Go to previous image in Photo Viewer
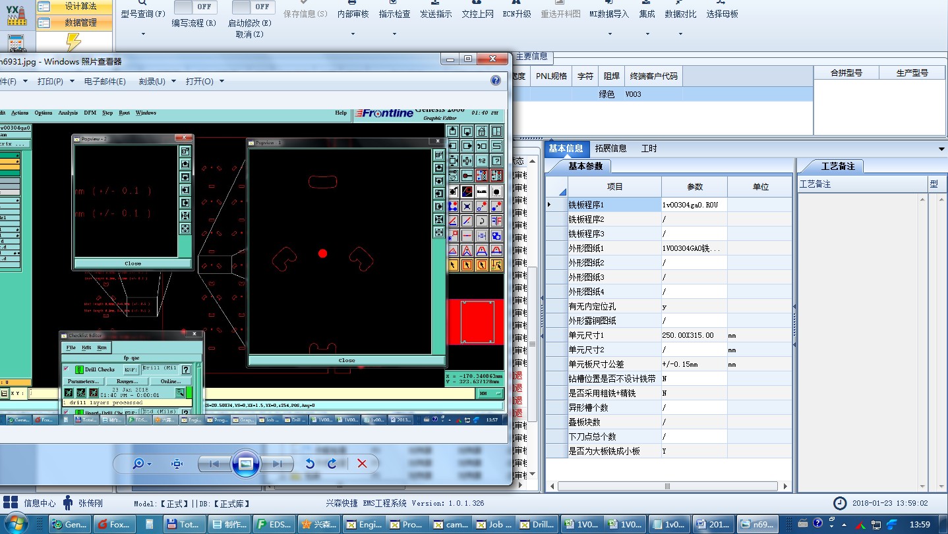 (x=214, y=464)
